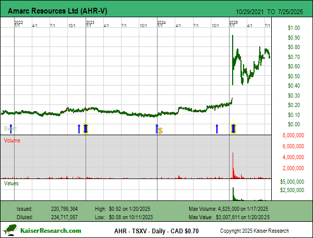The height and width of the screenshot is (238, 313).
Task: Click the 2023 year label on the time axis
Action: pyautogui.click(x=90, y=22)
